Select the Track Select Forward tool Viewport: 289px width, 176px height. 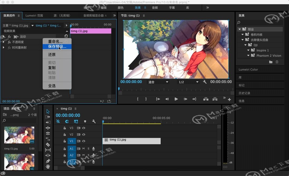(48, 117)
